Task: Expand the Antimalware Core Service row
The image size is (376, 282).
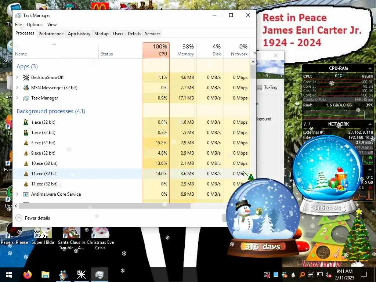Action: pos(17,194)
